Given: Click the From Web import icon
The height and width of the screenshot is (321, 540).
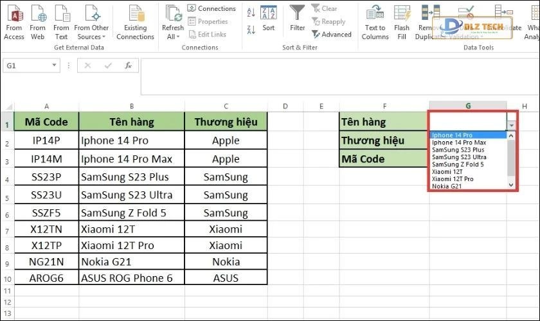Looking at the screenshot, I should click(x=38, y=13).
